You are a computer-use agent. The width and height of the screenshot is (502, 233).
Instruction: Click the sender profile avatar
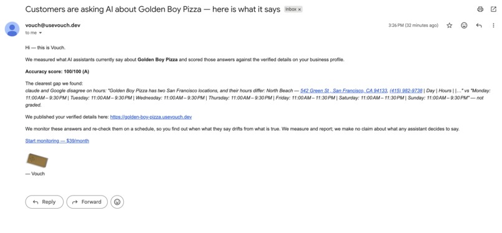tap(12, 29)
